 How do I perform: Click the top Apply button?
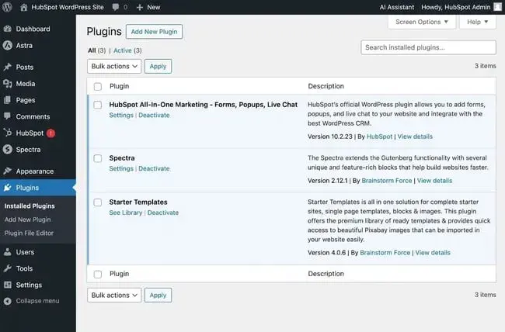click(158, 66)
